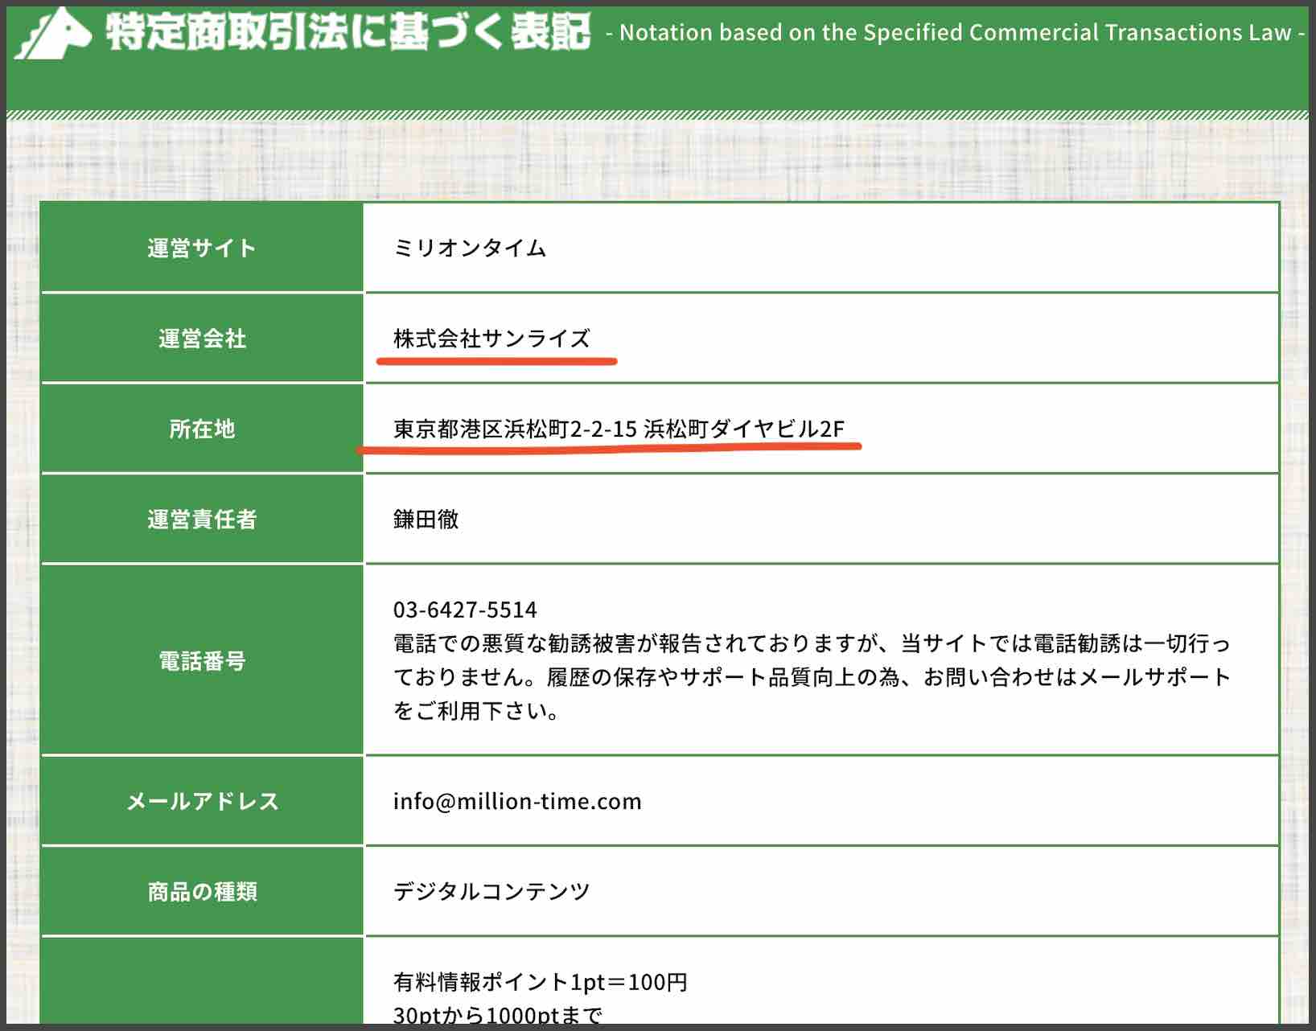Click the underlined 株式会社サンライズ company name

tap(492, 339)
